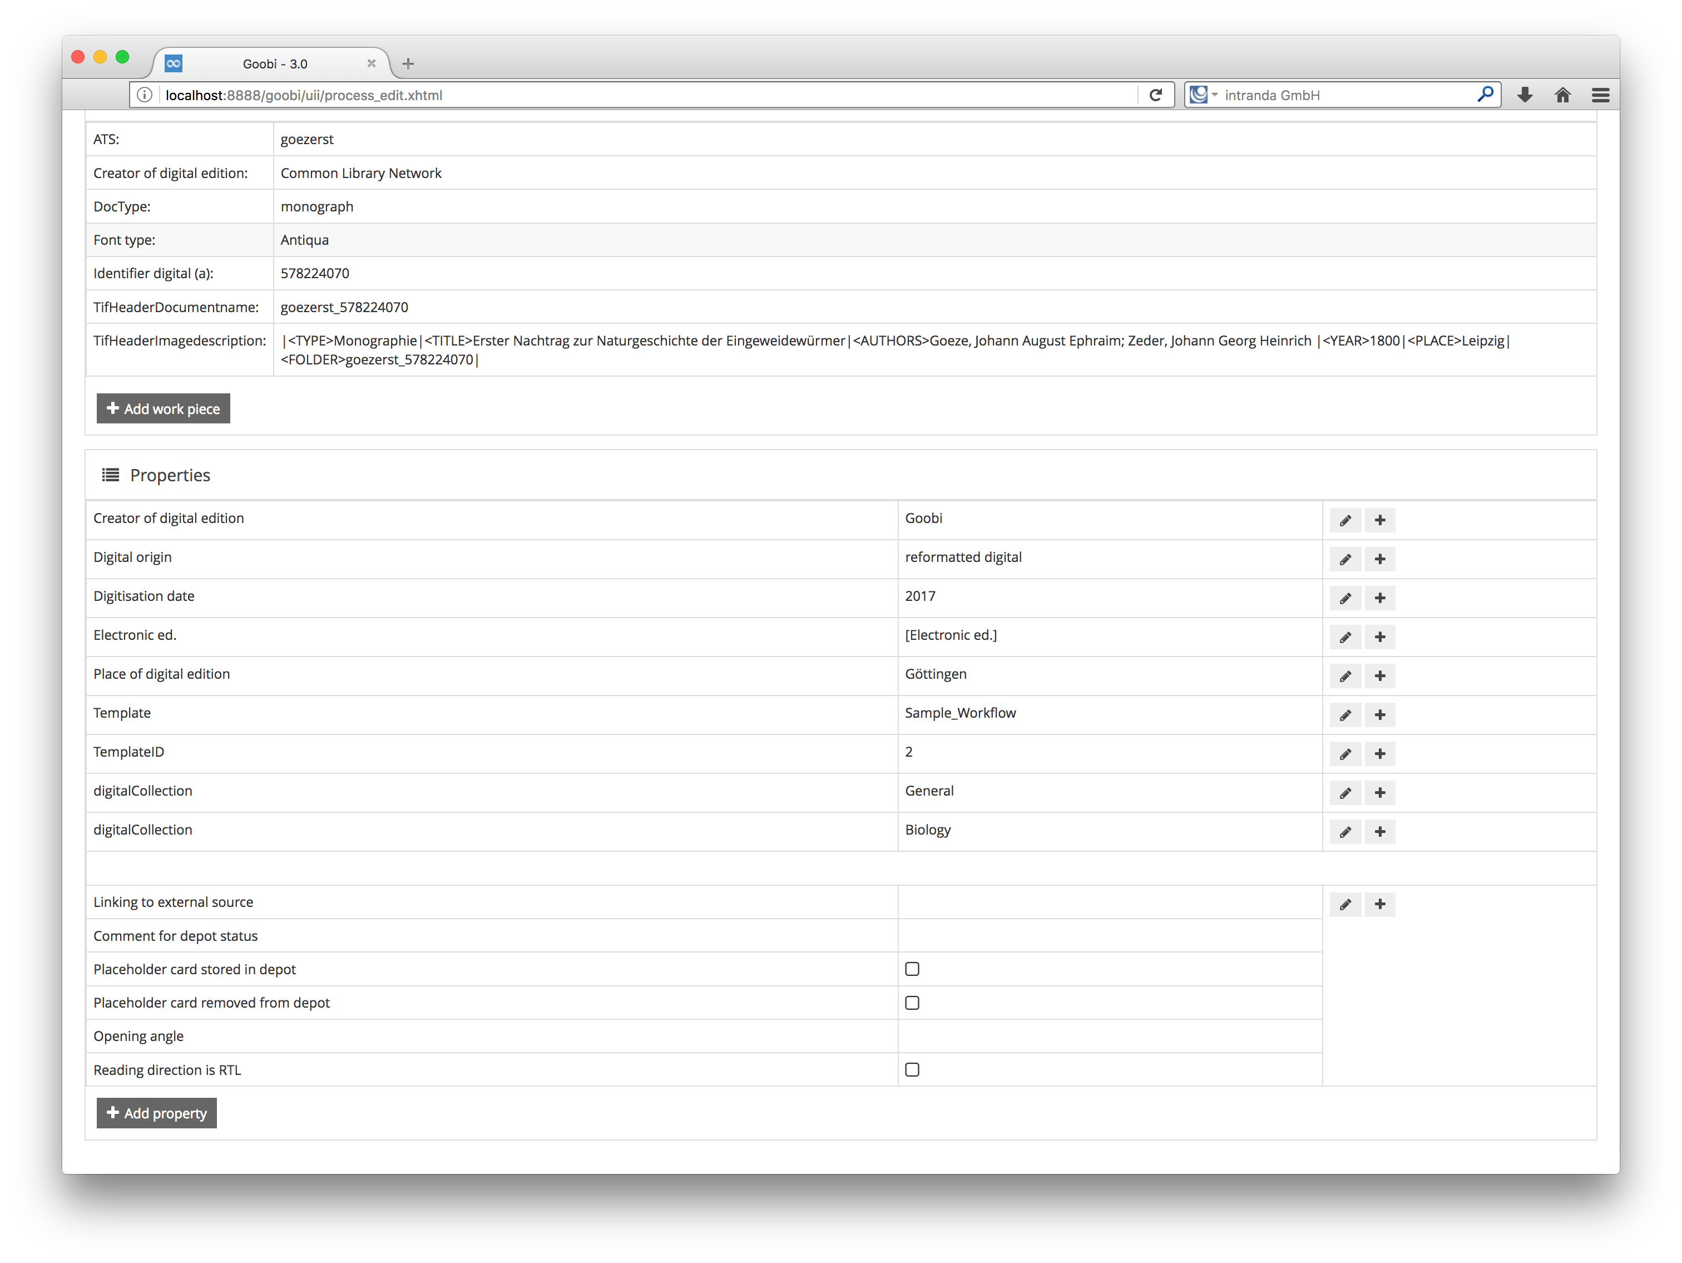
Task: Click plus icon for digitalCollection General row
Action: 1379,793
